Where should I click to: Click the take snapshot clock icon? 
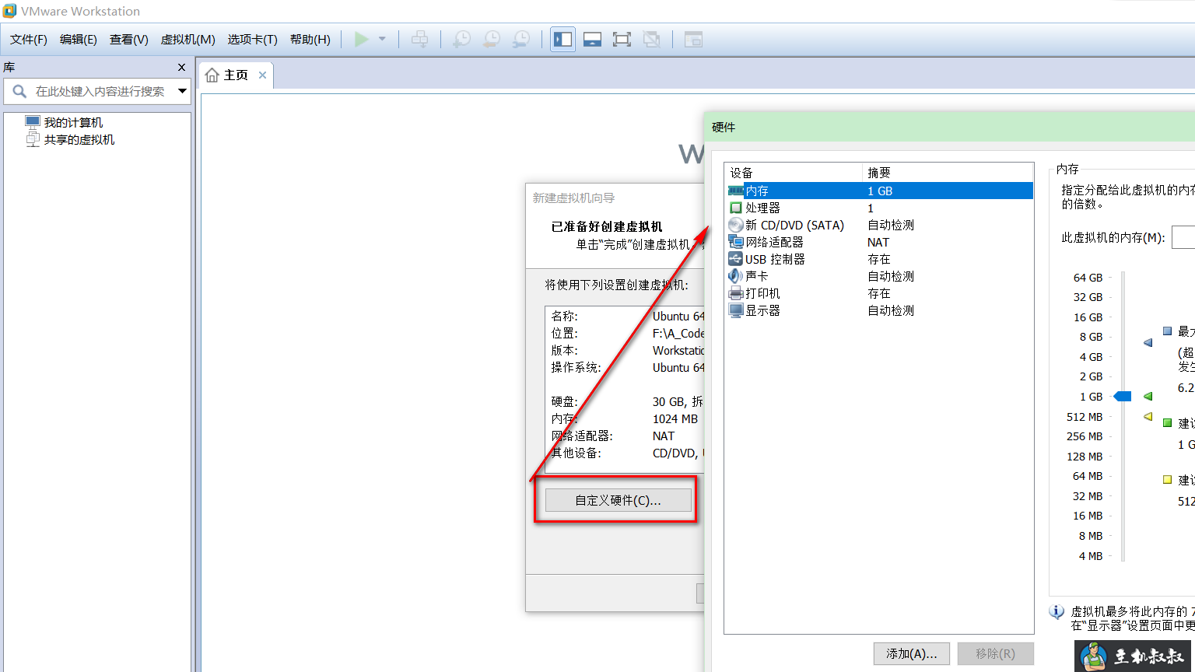pos(461,39)
